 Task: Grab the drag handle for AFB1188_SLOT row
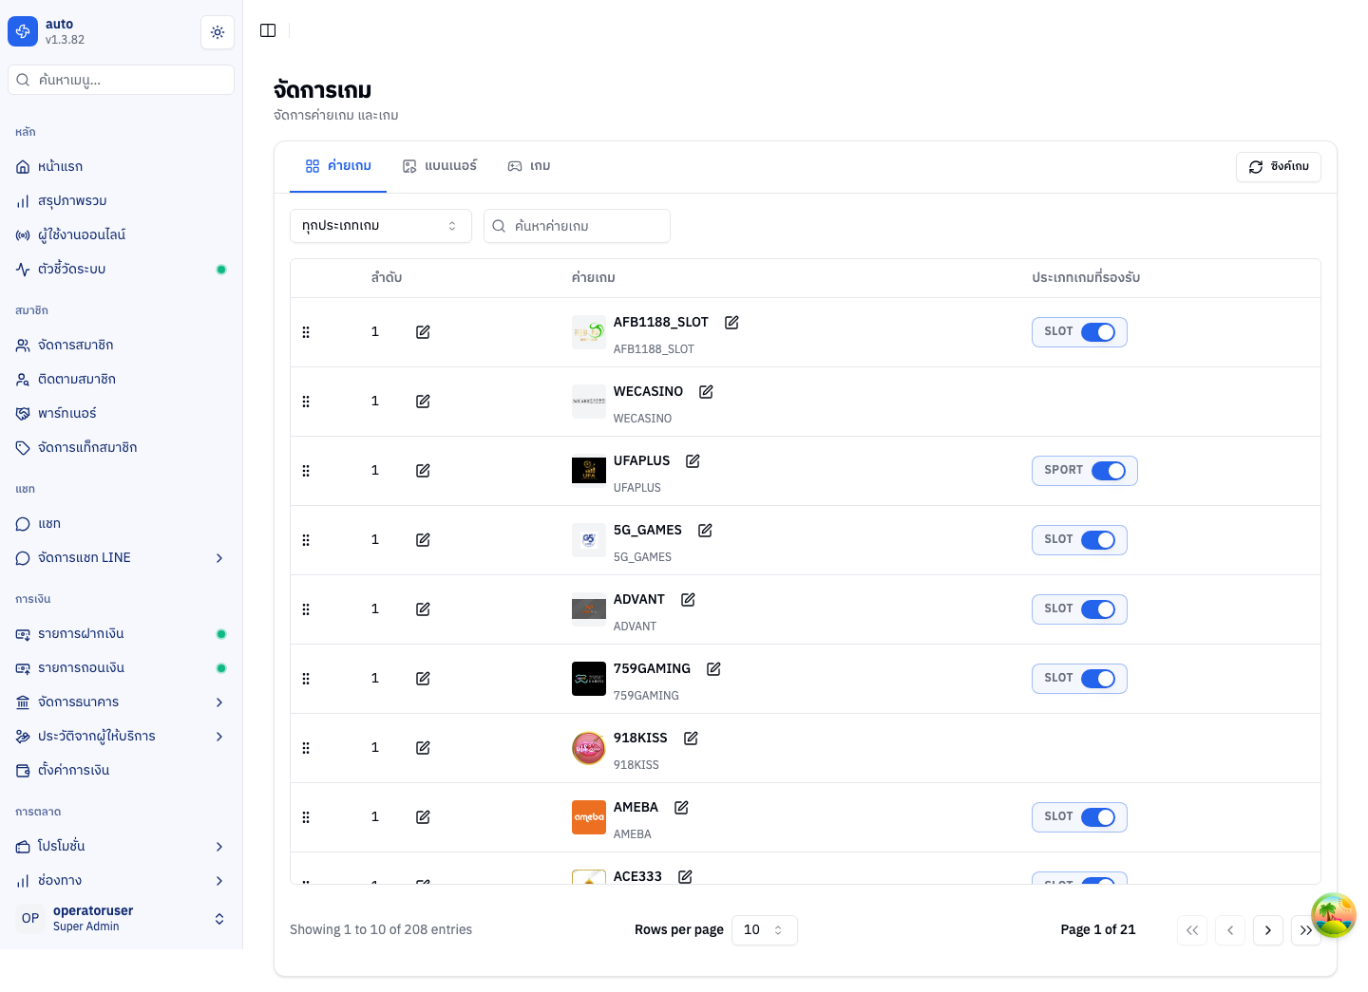click(x=306, y=332)
